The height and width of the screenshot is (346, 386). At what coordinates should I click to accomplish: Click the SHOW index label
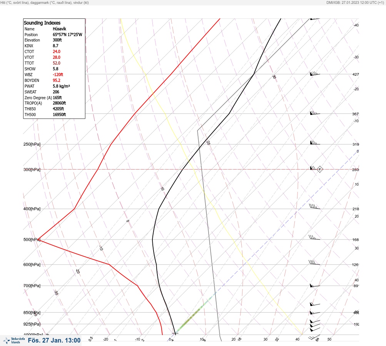click(x=30, y=69)
